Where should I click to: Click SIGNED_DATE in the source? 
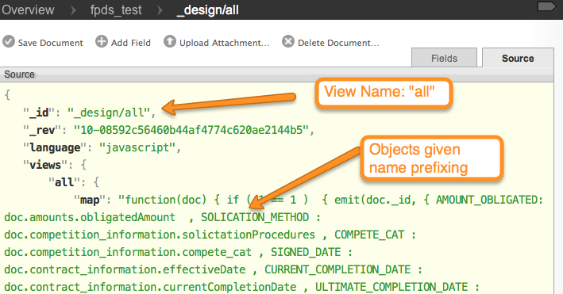pyautogui.click(x=306, y=252)
